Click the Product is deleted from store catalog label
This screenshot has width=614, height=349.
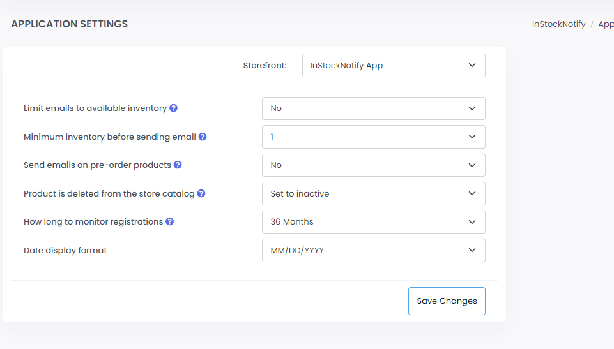coord(109,193)
